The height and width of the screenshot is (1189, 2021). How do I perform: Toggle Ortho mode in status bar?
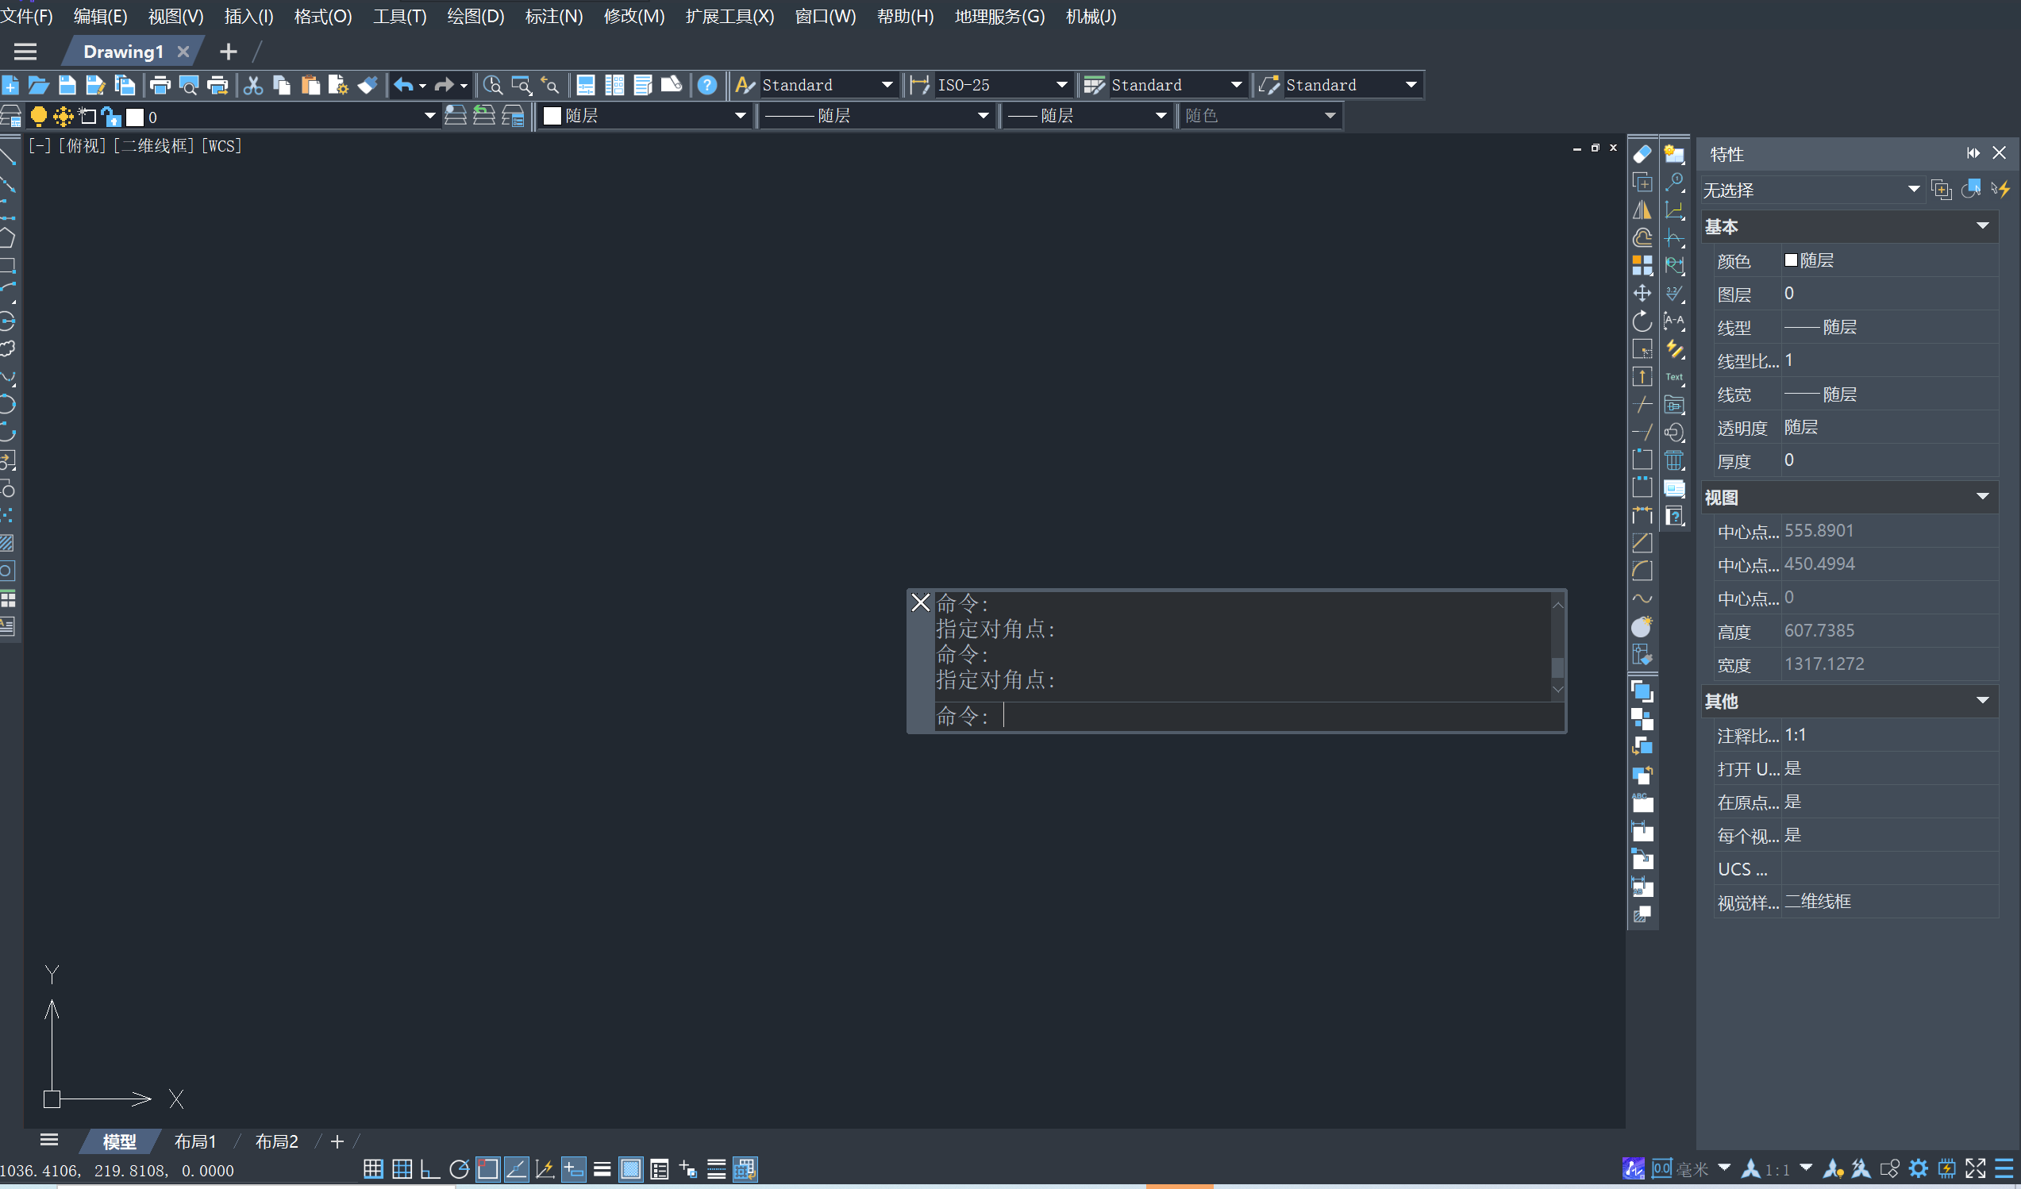(x=430, y=1170)
